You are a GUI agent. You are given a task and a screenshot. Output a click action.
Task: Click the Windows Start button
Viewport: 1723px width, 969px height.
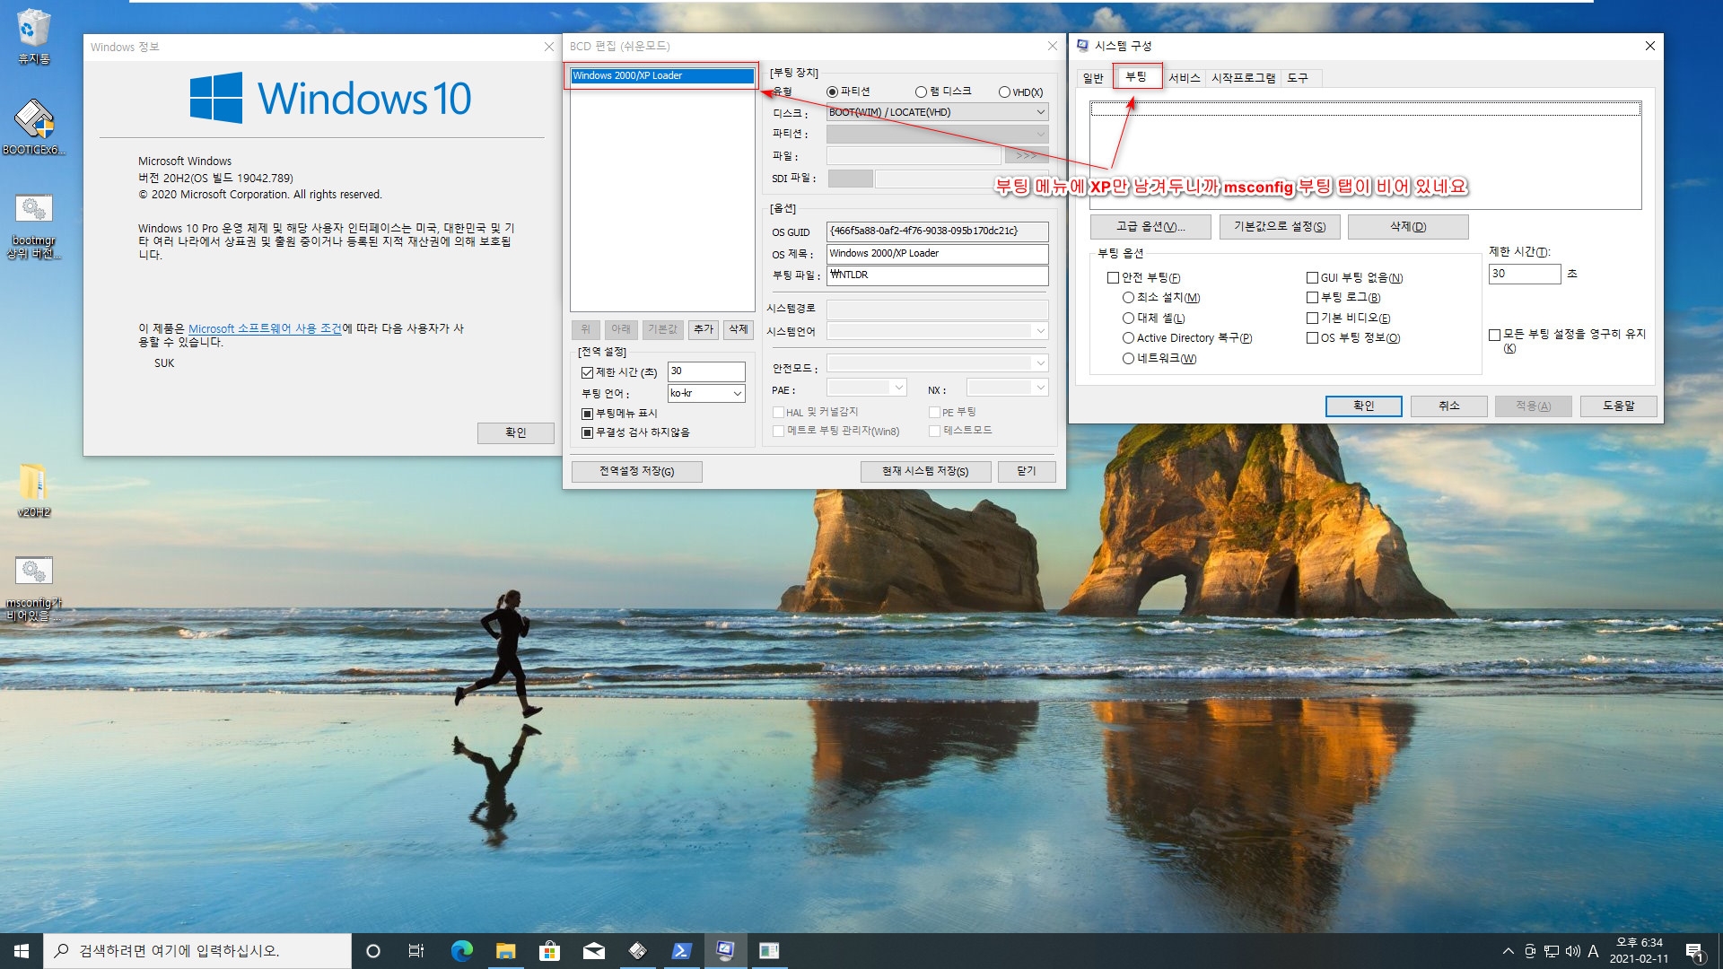(x=22, y=951)
